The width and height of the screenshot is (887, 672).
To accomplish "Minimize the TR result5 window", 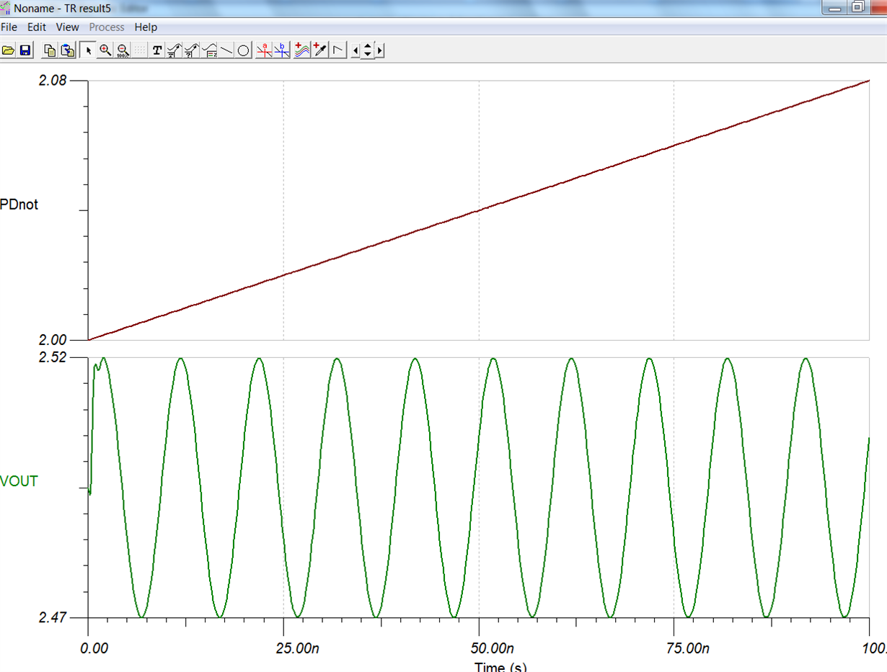I will point(836,7).
